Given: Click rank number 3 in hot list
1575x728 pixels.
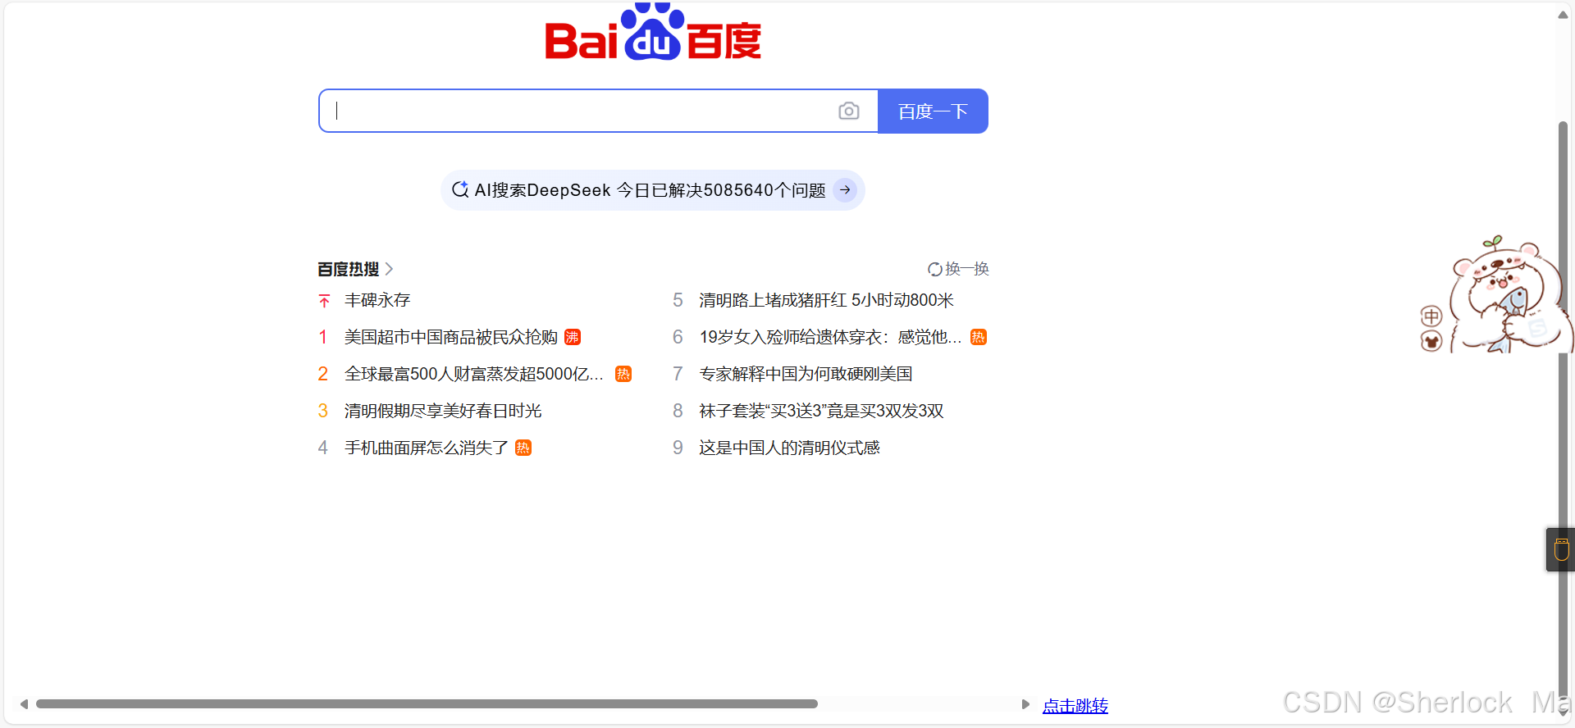Looking at the screenshot, I should point(323,411).
